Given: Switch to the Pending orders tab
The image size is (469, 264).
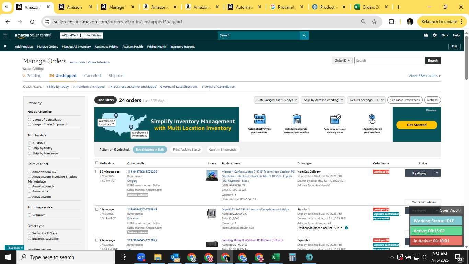Looking at the screenshot, I should pyautogui.click(x=32, y=76).
